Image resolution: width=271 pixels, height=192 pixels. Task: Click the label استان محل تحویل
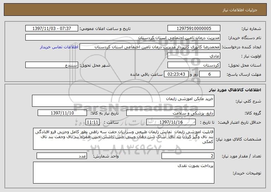pos(245,66)
